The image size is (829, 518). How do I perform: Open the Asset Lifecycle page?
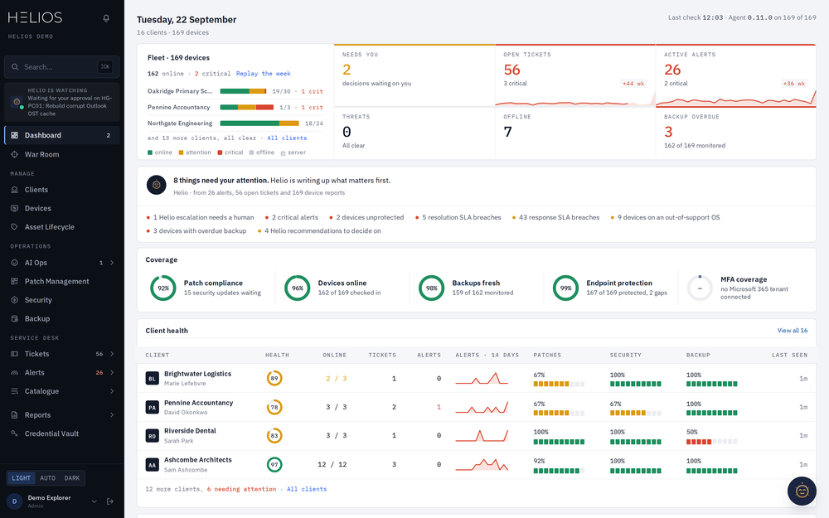[x=62, y=227]
